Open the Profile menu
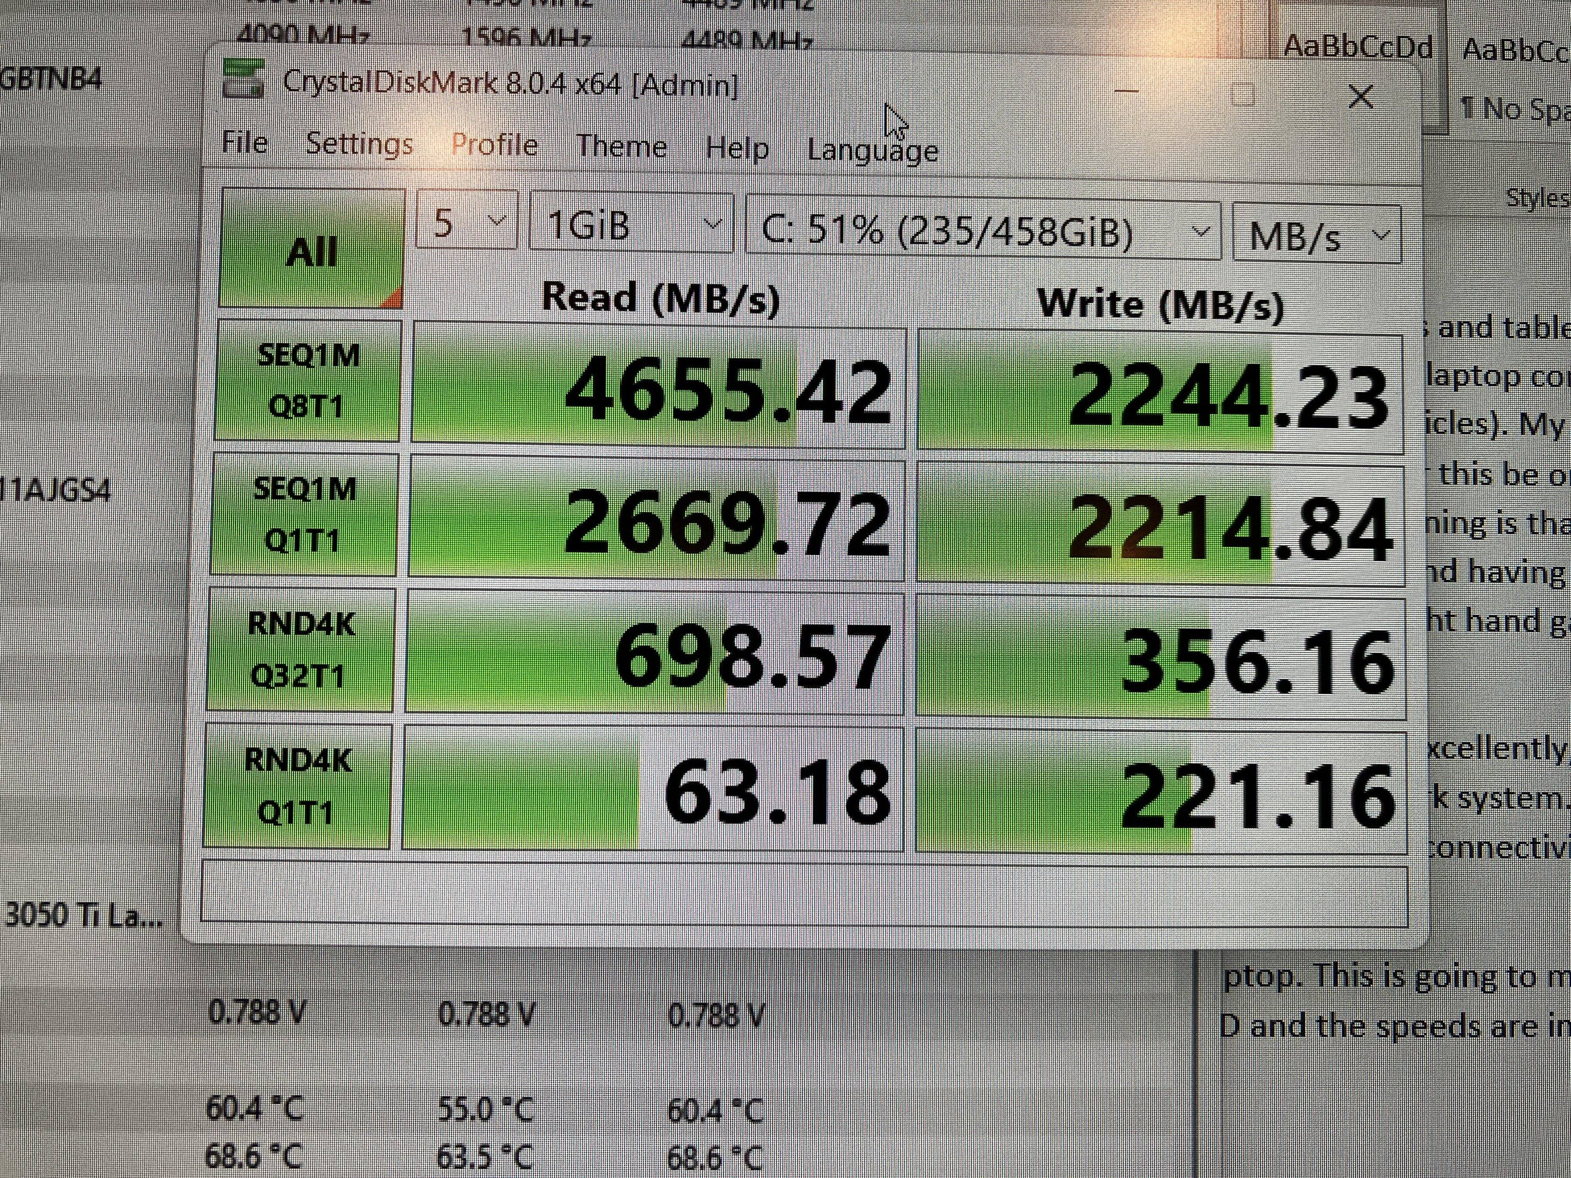1571x1178 pixels. [494, 145]
